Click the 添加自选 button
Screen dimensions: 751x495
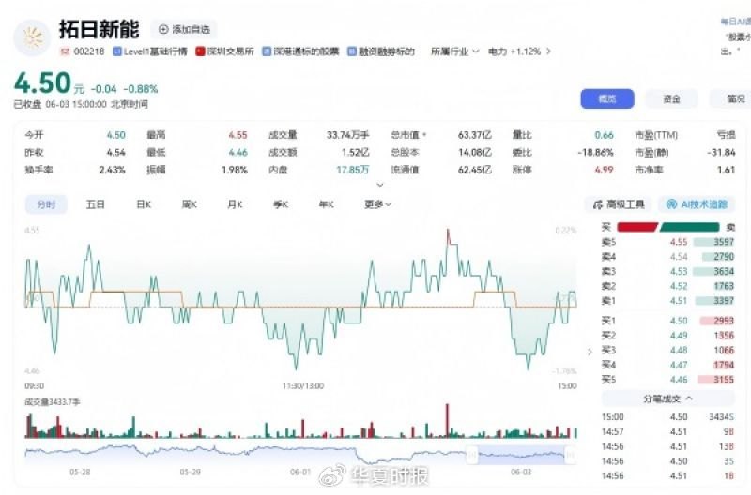184,29
